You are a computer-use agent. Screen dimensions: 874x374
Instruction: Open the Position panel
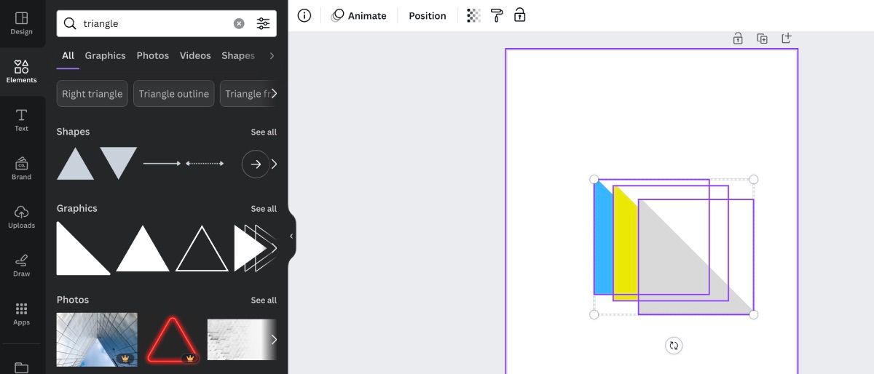(x=428, y=15)
